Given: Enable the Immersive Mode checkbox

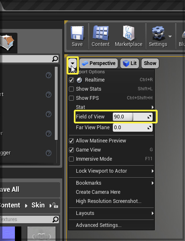Looking at the screenshot, I should 71,159.
